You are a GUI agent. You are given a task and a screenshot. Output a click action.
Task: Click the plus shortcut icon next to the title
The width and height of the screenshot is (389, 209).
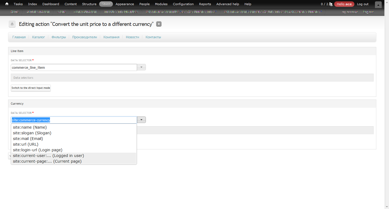(x=159, y=24)
